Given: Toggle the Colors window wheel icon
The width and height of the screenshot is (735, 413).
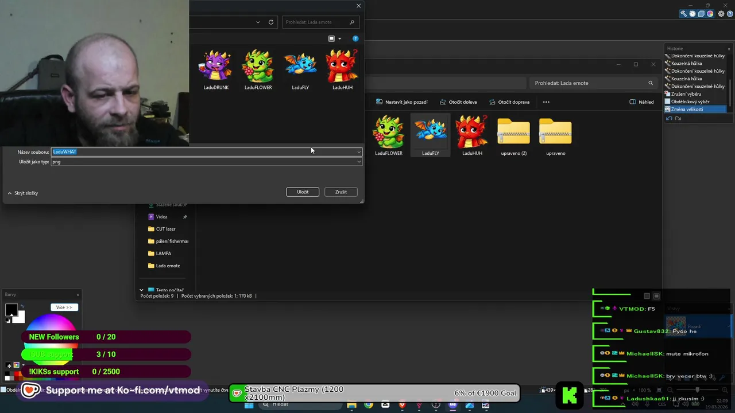Looking at the screenshot, I should pyautogui.click(x=710, y=14).
